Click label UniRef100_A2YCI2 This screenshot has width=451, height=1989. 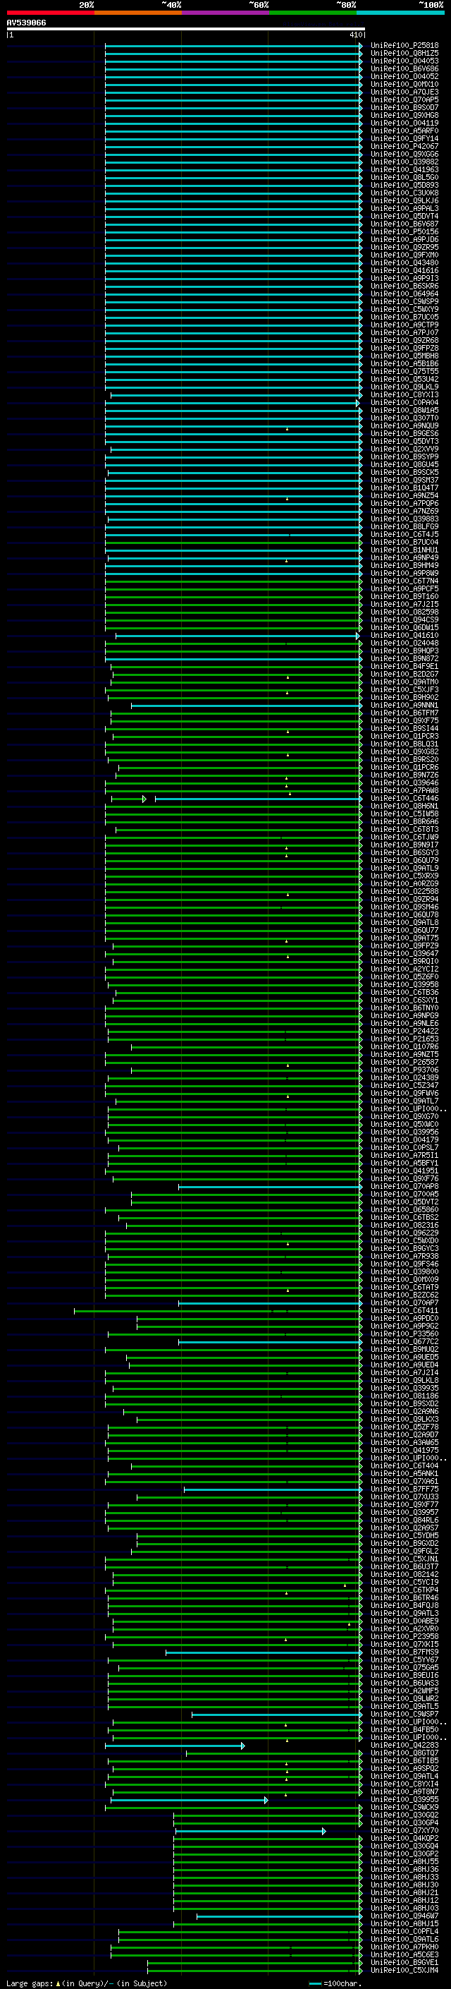coord(404,969)
